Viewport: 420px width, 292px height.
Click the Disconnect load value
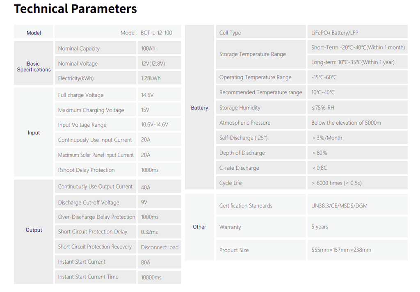(160, 247)
